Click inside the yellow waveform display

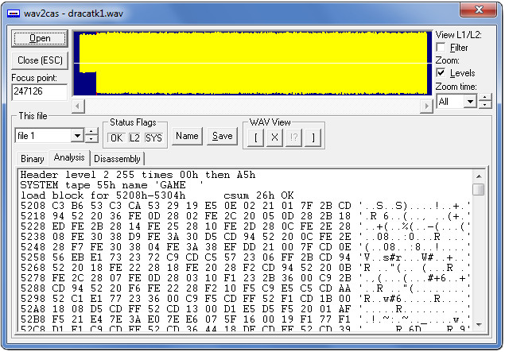[x=254, y=64]
